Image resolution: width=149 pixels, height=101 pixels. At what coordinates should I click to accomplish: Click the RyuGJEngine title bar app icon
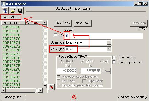[3, 4]
